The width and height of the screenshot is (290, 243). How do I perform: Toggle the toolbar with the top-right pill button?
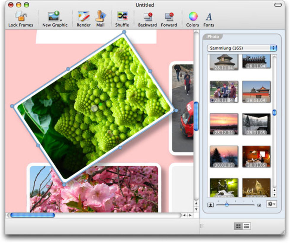point(278,5)
